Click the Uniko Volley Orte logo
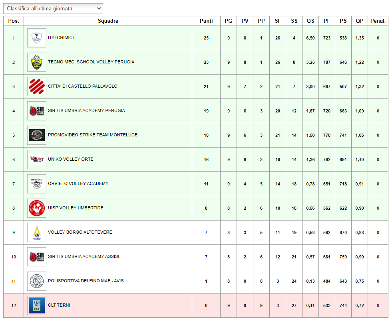The image size is (392, 321). (37, 160)
